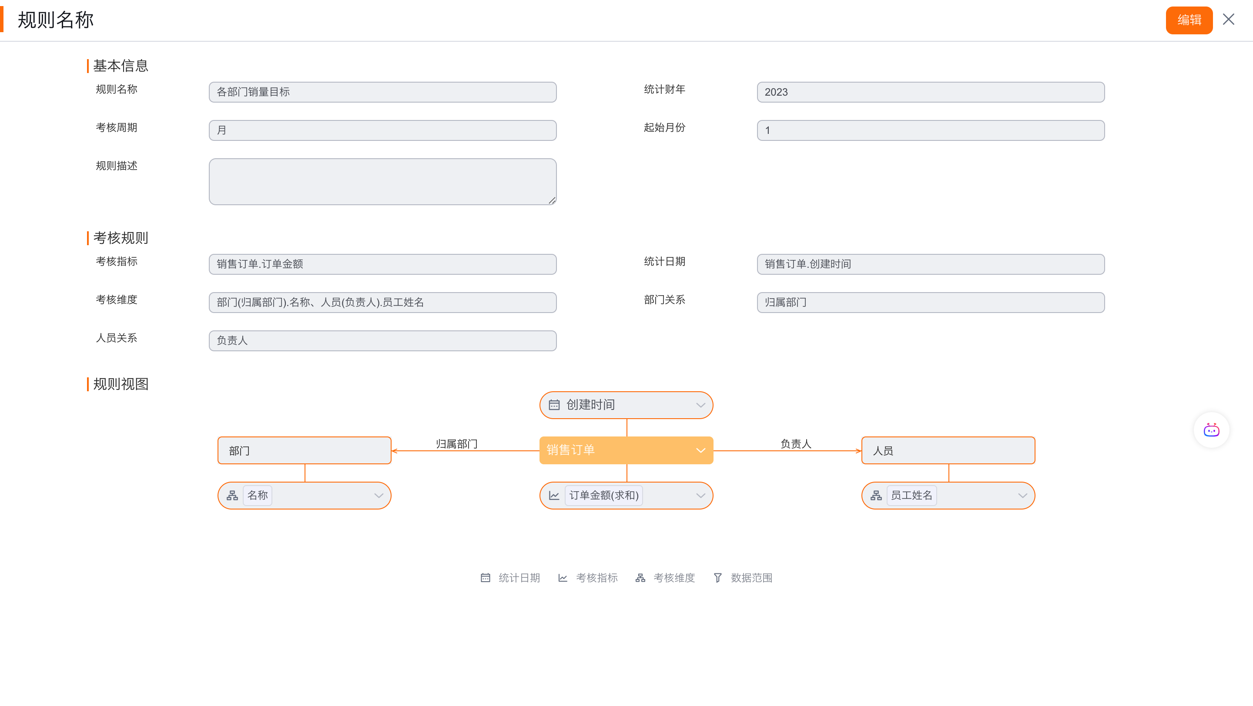Close the rule detail panel
The image size is (1253, 706).
[x=1228, y=20]
